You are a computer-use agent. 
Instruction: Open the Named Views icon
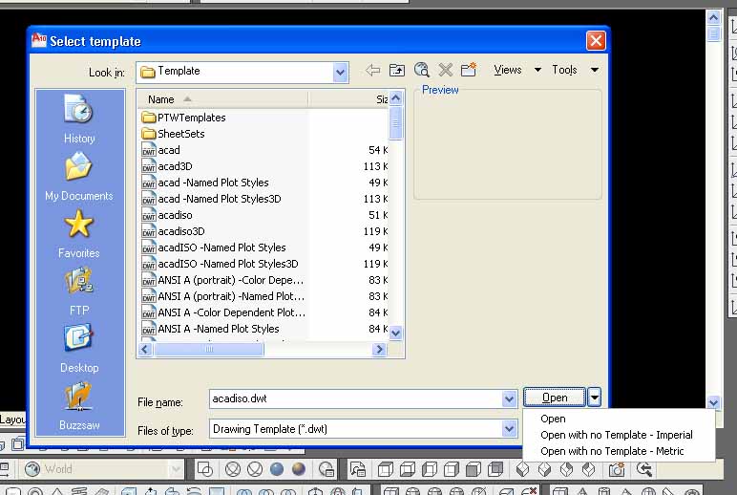pos(358,469)
